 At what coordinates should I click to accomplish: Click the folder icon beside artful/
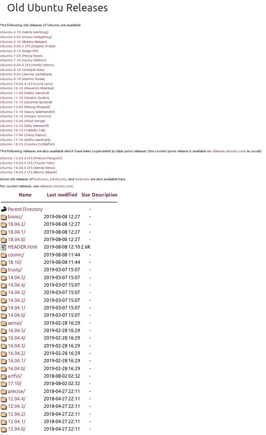(3, 376)
